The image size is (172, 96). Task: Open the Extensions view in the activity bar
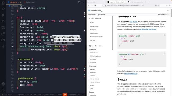click(x=3, y=34)
